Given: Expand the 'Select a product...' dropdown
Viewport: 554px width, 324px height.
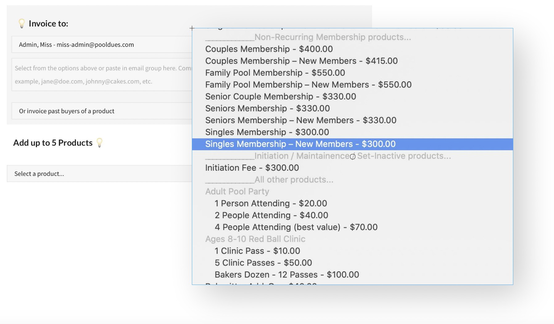Looking at the screenshot, I should click(99, 174).
